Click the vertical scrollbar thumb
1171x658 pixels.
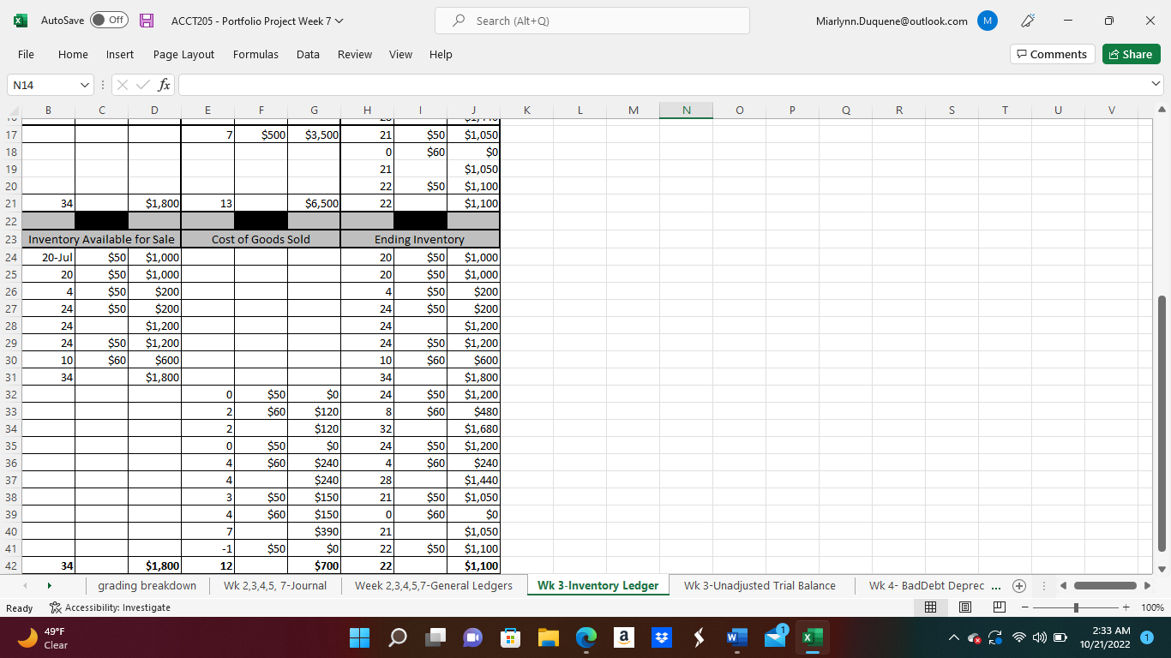(1162, 423)
